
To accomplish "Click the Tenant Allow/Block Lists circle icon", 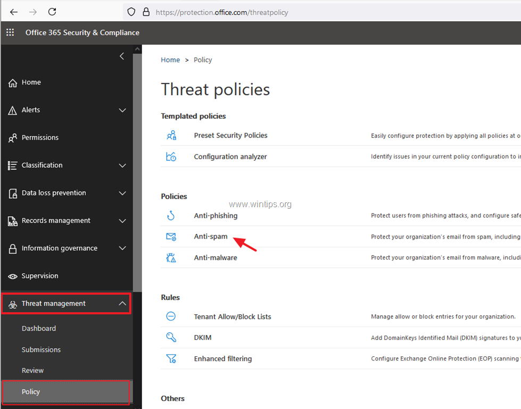I will click(x=171, y=316).
